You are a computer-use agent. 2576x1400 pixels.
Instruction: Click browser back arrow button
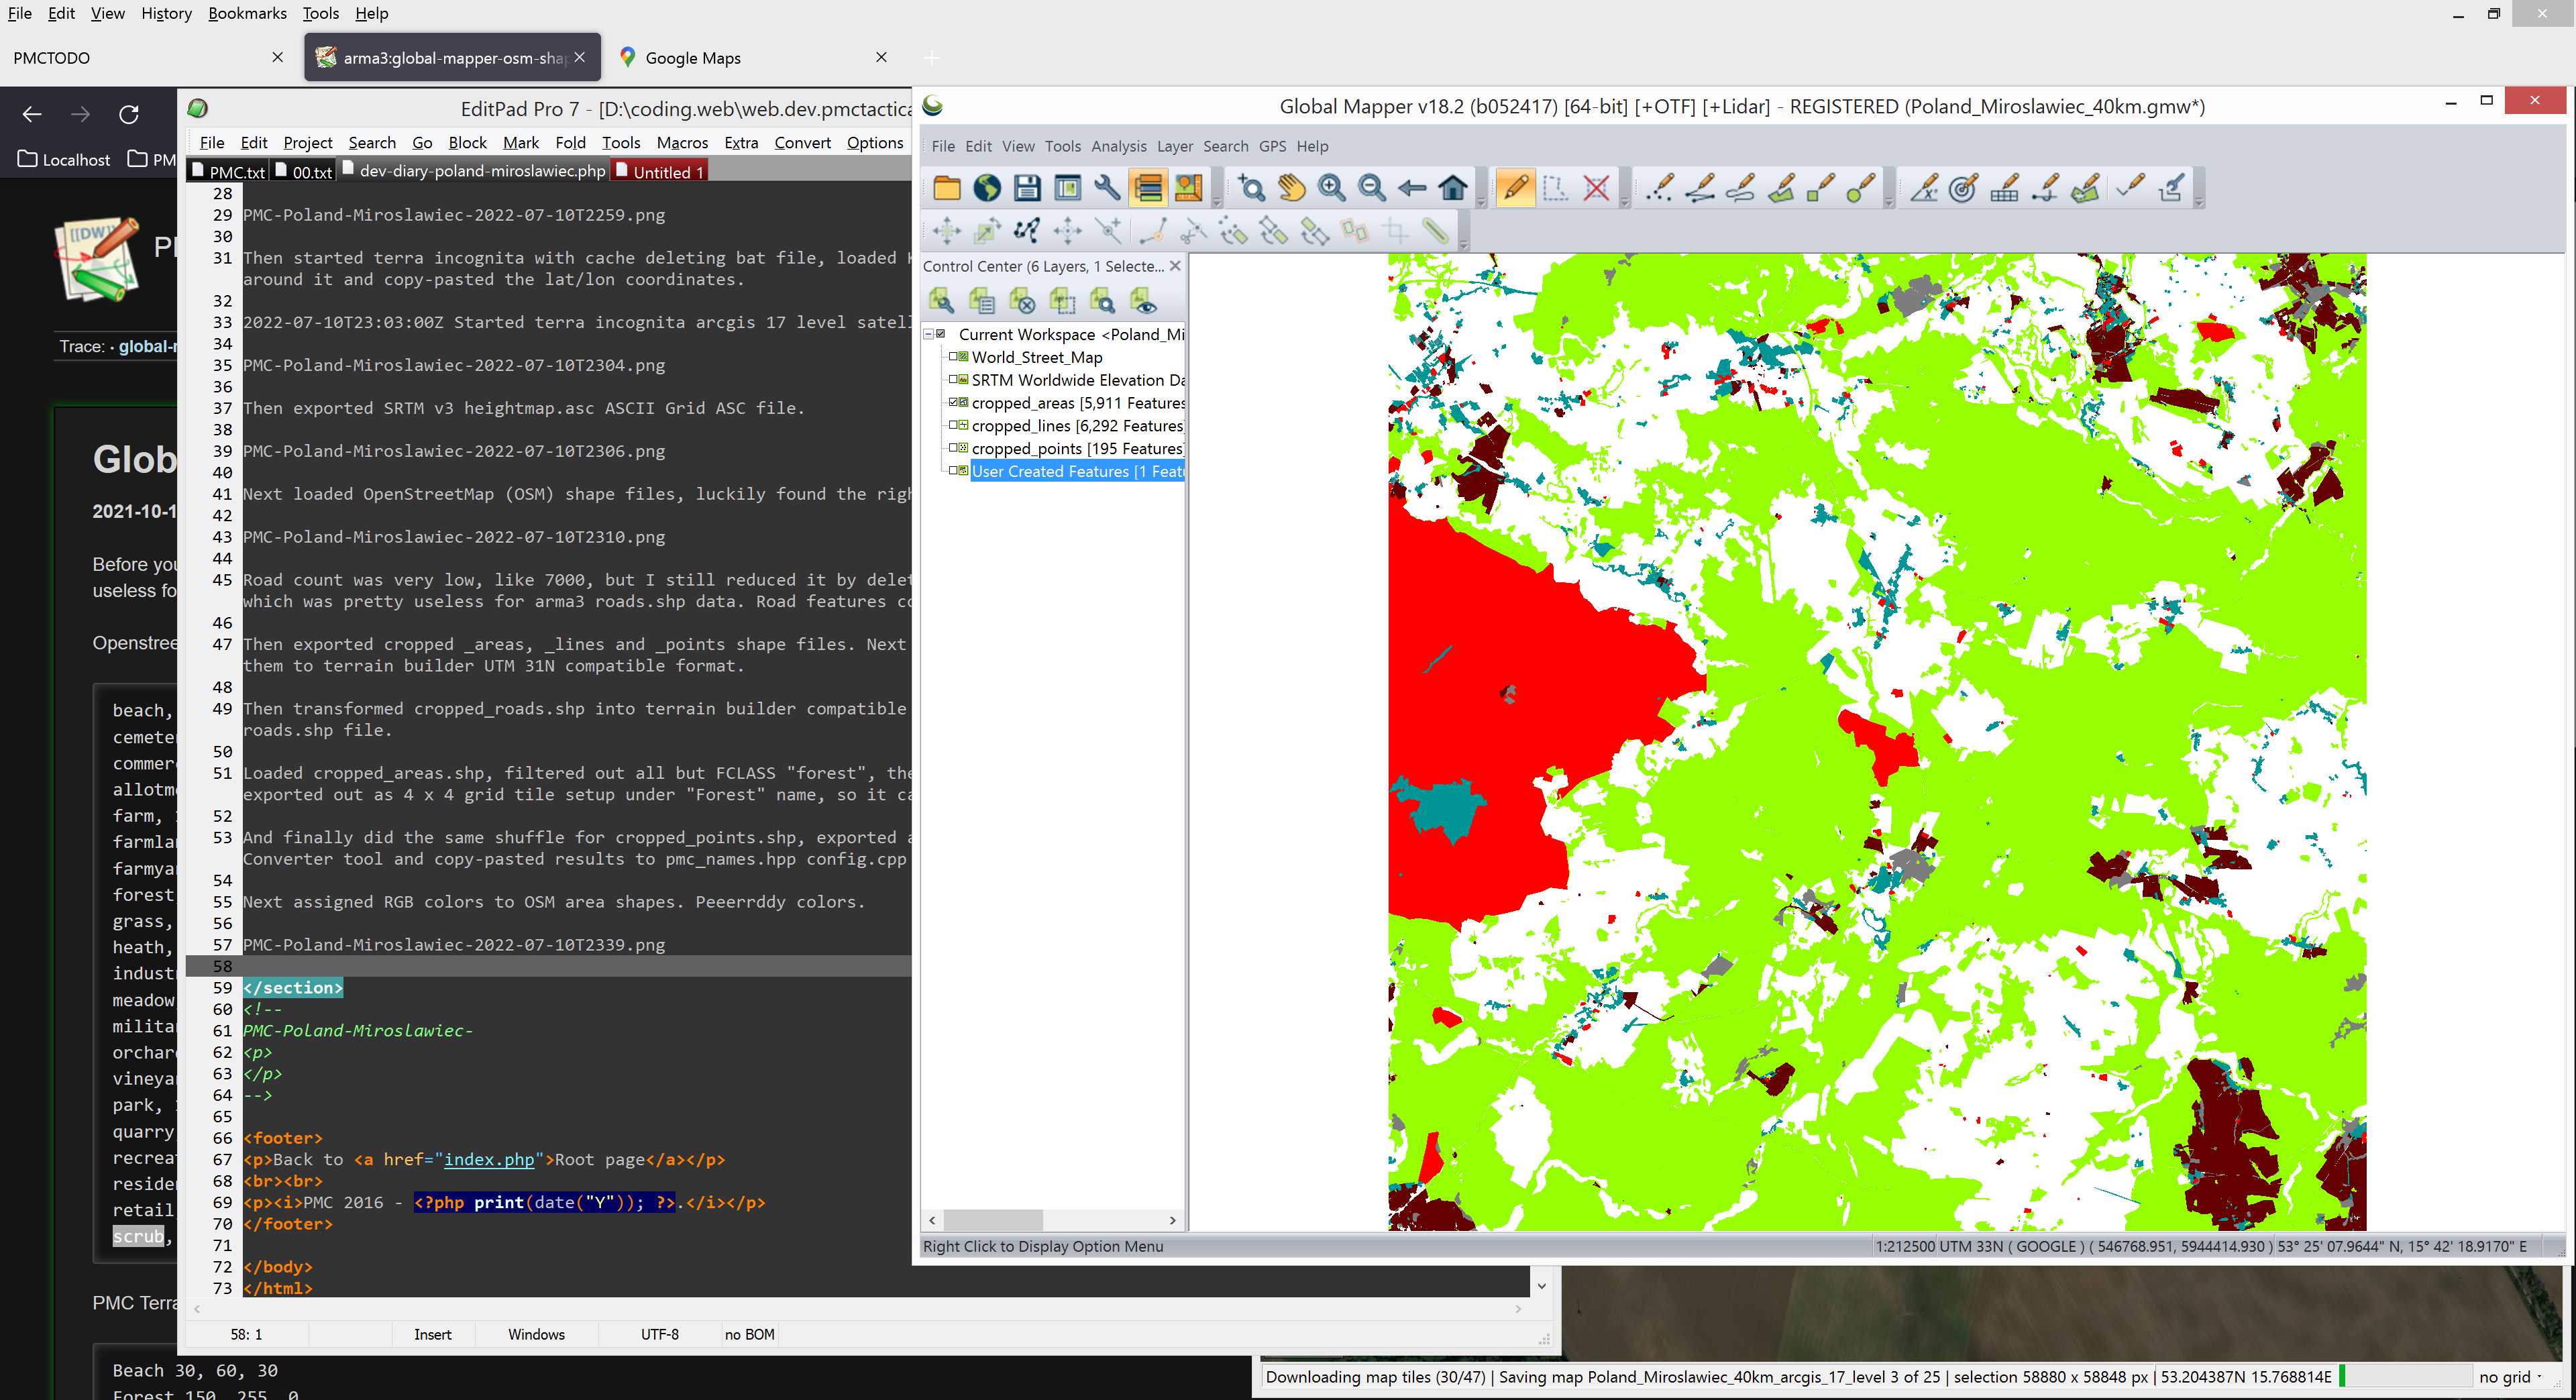(x=32, y=114)
